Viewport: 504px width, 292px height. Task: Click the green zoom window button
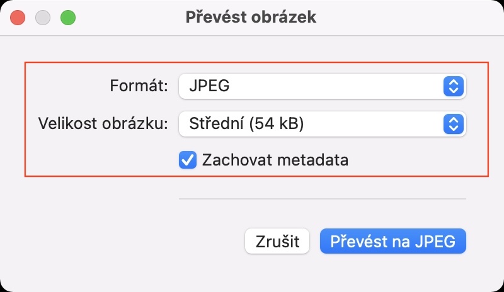67,18
